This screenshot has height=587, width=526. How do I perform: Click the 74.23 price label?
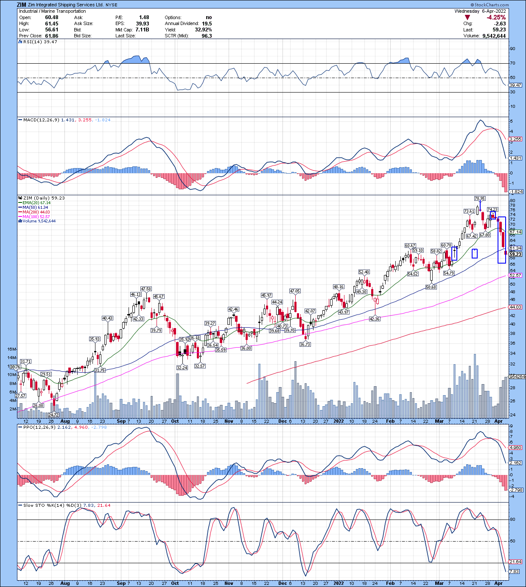click(492, 210)
